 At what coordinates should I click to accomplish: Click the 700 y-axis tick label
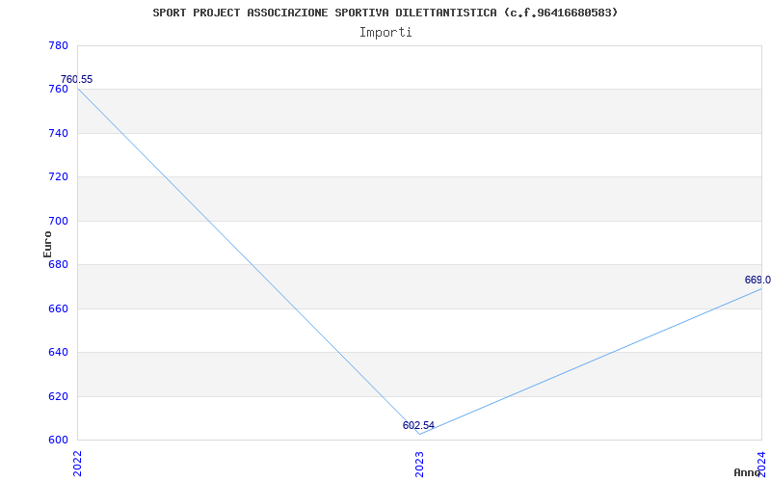coord(58,221)
